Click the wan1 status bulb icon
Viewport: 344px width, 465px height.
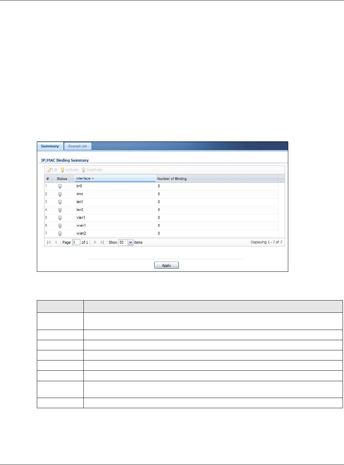tap(60, 226)
